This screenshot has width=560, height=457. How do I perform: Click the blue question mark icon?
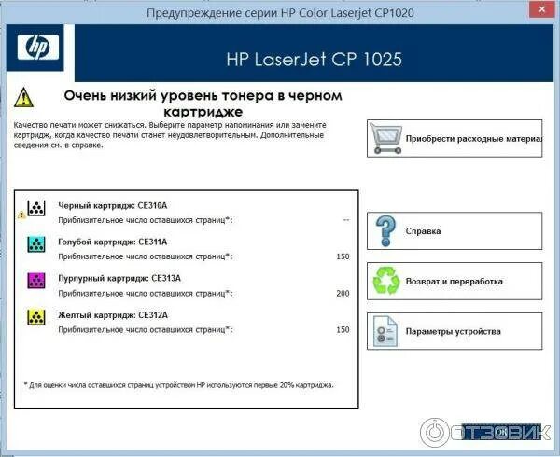pos(385,230)
